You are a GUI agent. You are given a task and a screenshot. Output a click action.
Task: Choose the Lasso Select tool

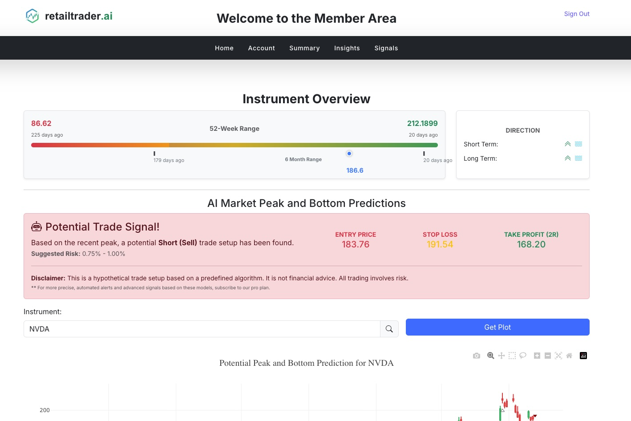523,356
